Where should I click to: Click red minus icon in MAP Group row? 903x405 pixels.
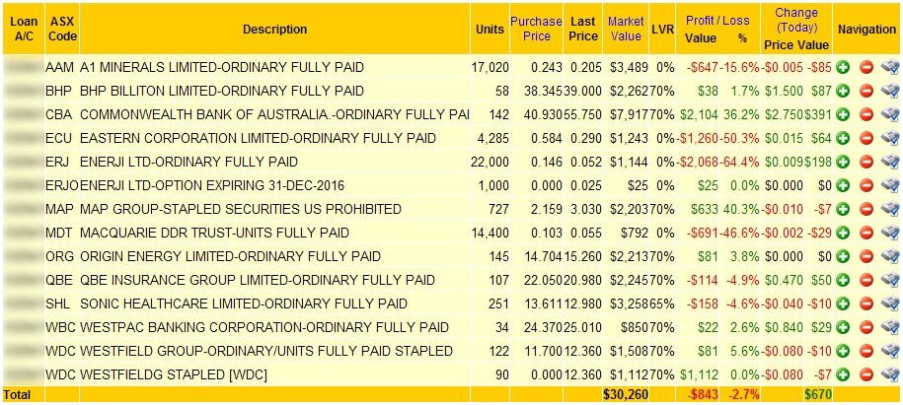866,209
